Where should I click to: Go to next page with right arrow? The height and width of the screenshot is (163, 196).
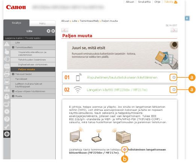174,30
